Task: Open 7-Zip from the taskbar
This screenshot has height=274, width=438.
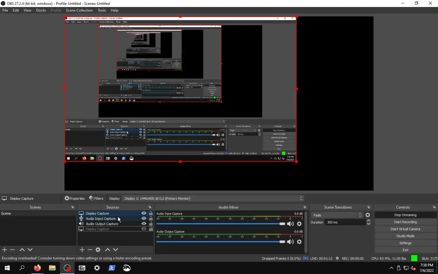Action: [82, 268]
